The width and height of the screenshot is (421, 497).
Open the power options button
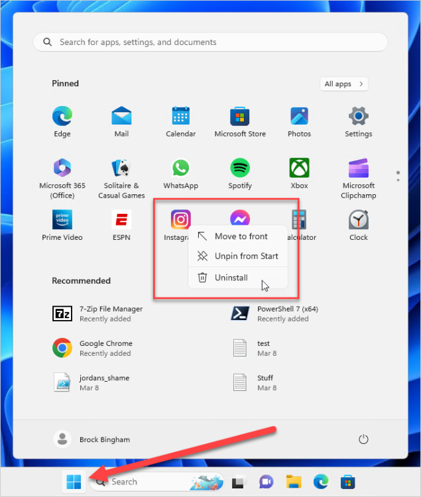[x=363, y=439]
